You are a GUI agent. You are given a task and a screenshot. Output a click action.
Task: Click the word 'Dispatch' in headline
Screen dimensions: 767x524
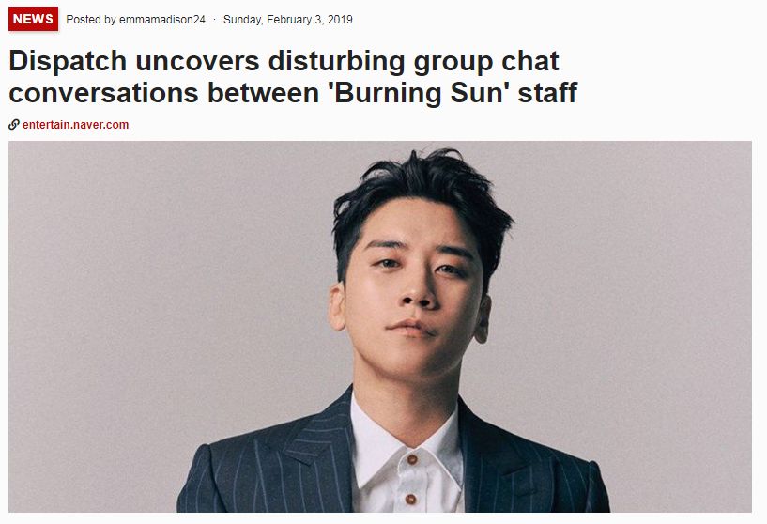pos(68,61)
